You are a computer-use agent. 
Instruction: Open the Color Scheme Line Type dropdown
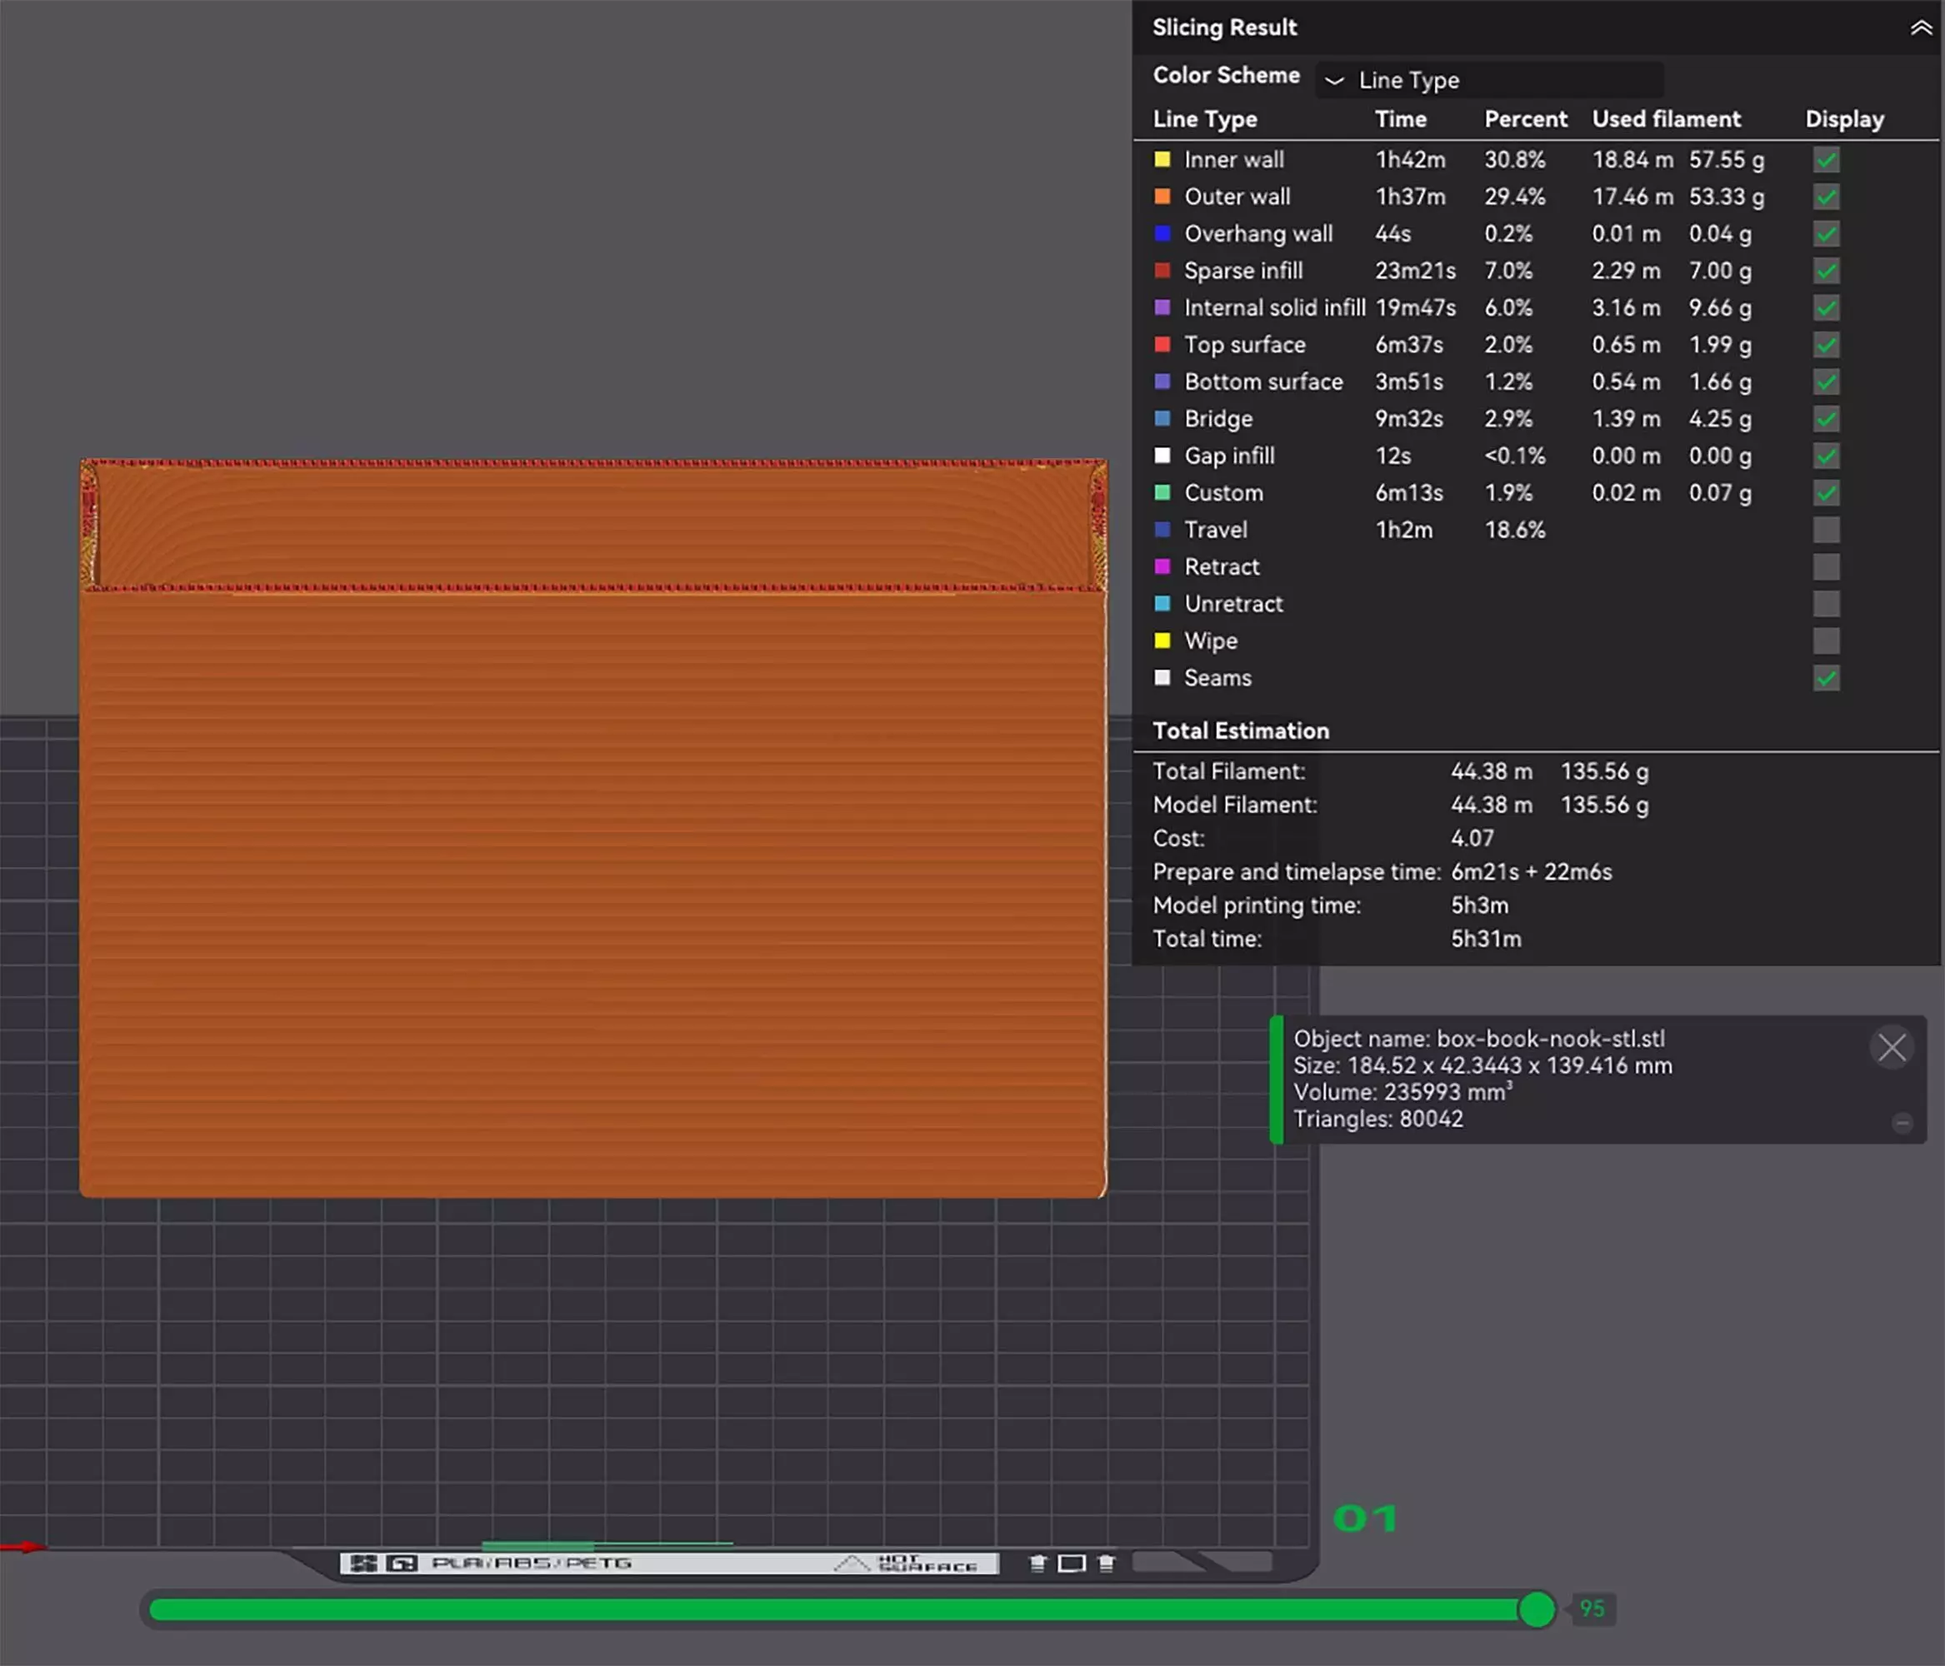(x=1491, y=81)
